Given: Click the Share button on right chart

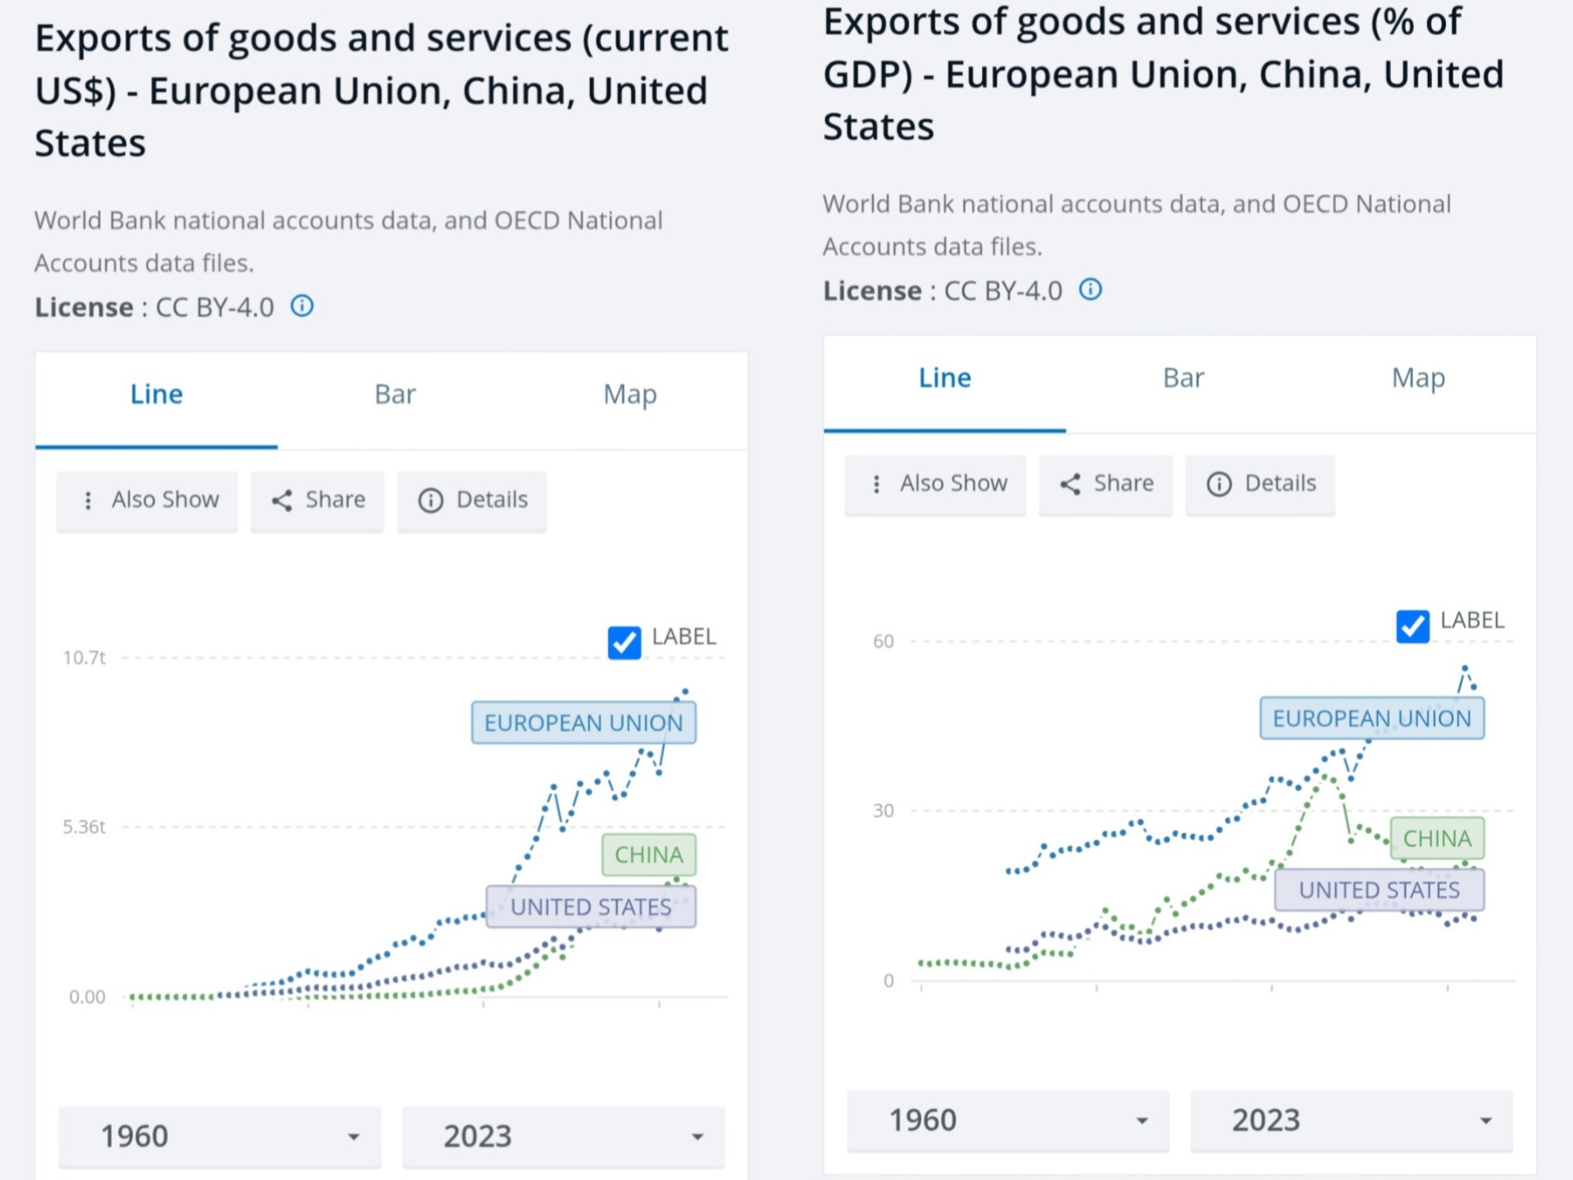Looking at the screenshot, I should tap(1106, 484).
